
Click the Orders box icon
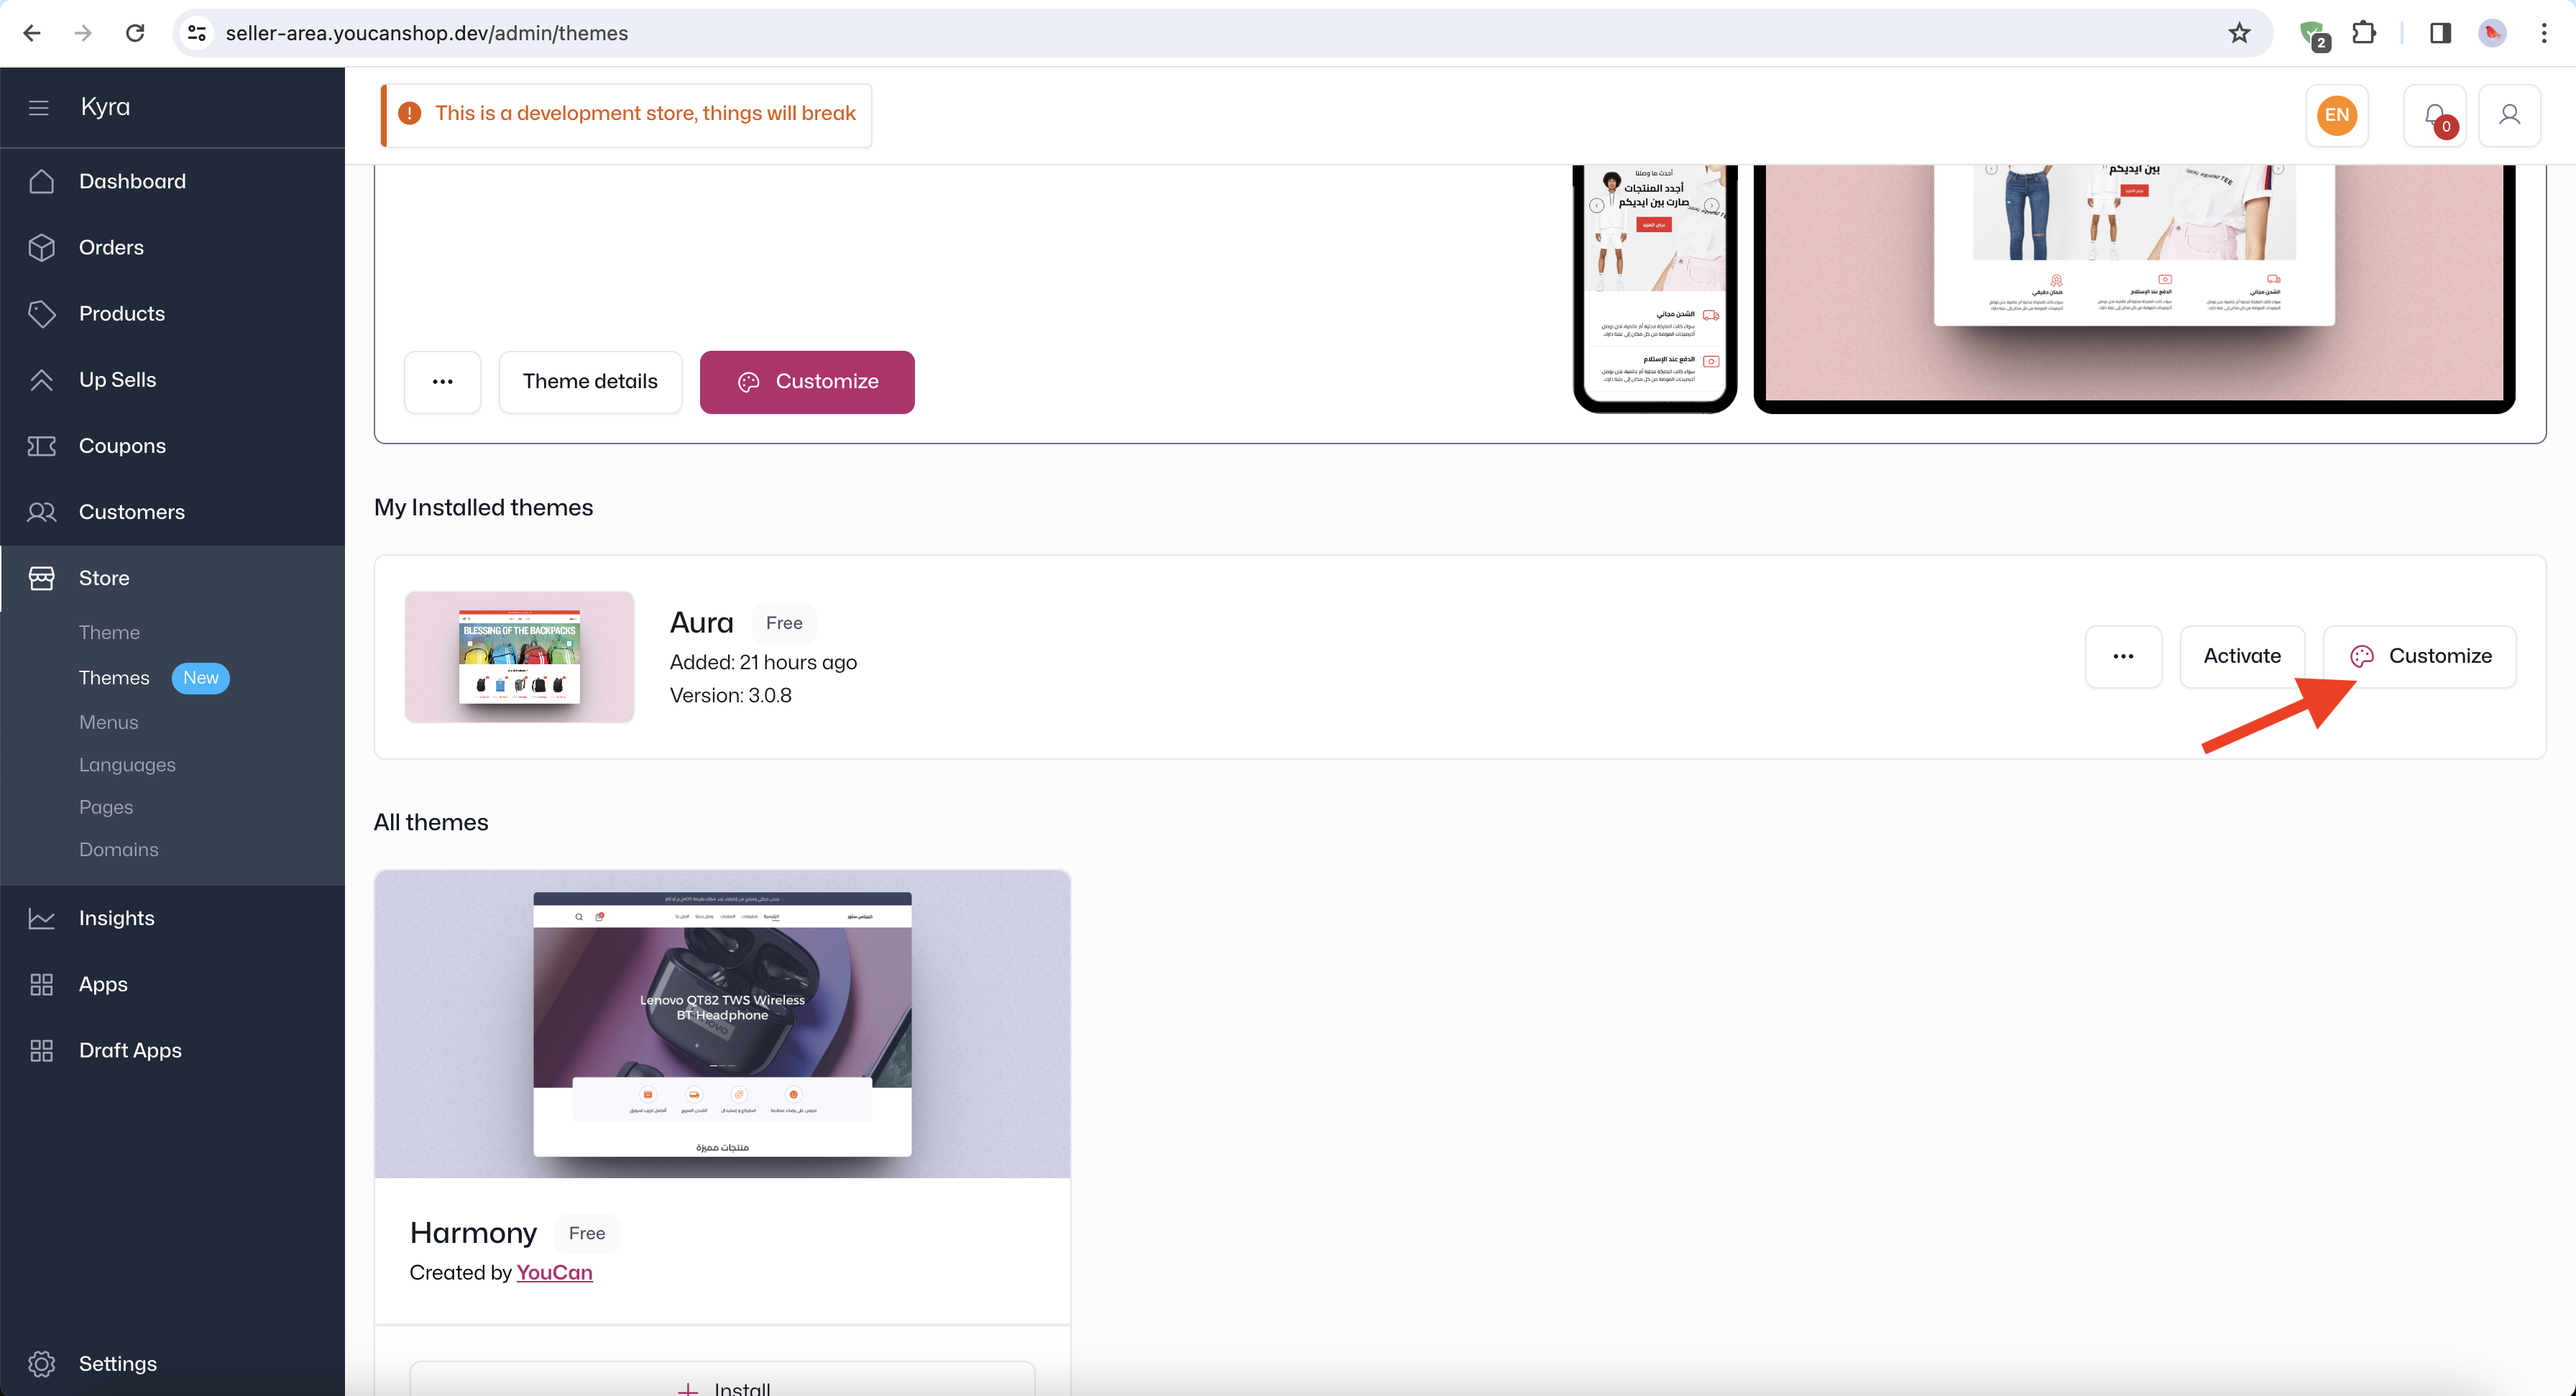click(41, 247)
